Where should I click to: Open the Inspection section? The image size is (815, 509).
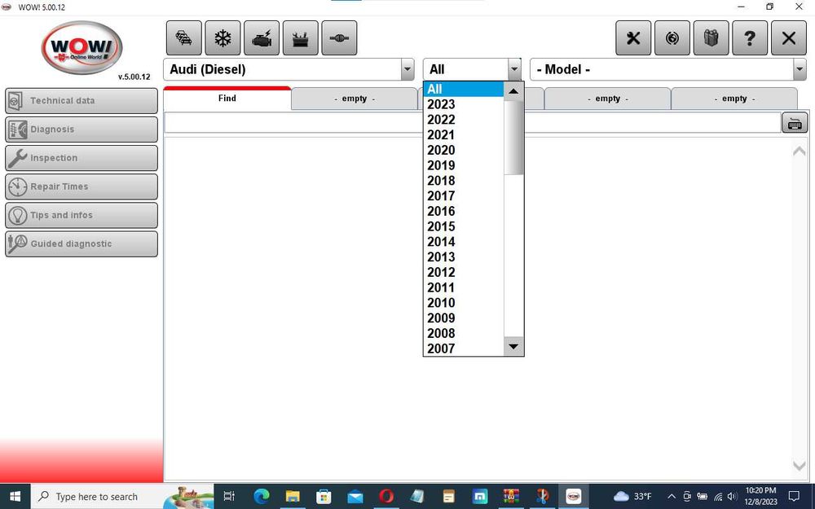click(x=81, y=158)
